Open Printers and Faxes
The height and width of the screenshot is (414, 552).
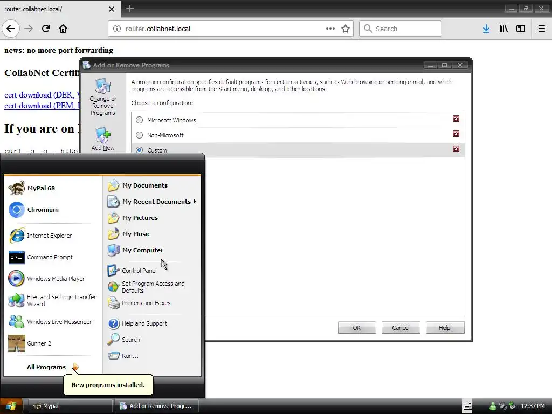coord(139,303)
